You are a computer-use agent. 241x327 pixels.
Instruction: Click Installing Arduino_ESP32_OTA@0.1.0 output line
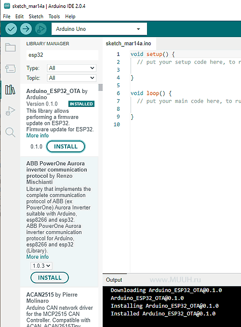click(x=165, y=306)
